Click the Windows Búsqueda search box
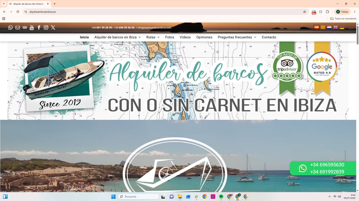The image size is (359, 201). click(x=139, y=197)
